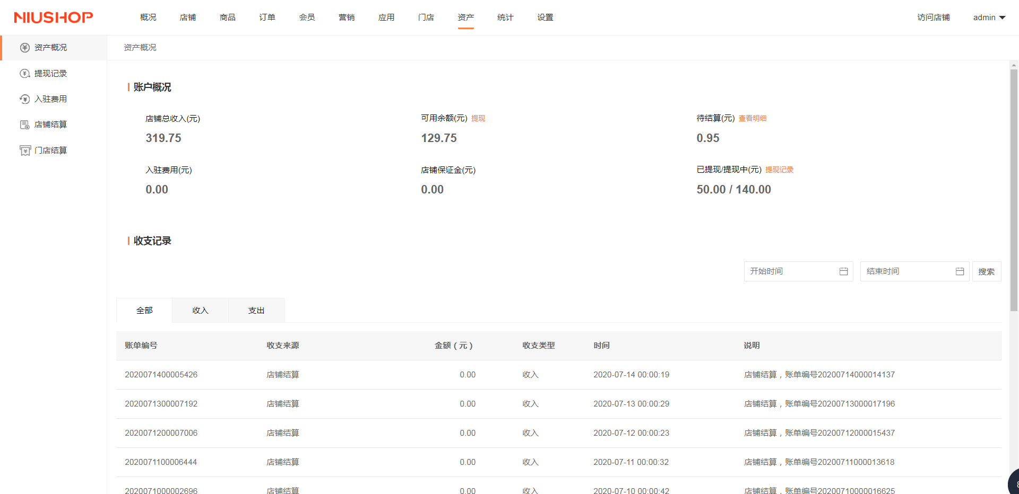Screen dimensions: 1019x494
Task: Click the 入驻费用 sidebar icon
Action: [x=25, y=99]
